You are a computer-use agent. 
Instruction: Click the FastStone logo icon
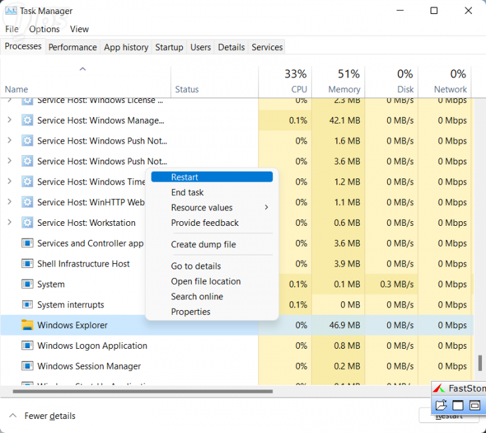pyautogui.click(x=439, y=388)
